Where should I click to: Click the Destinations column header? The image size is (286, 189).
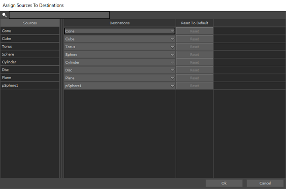120,23
